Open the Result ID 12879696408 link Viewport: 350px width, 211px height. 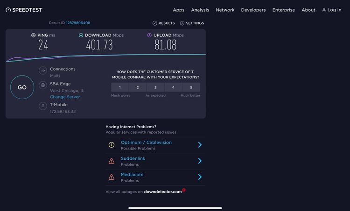(x=78, y=23)
